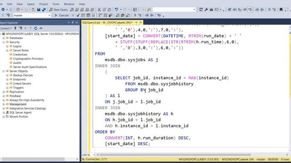The image size is (291, 163).
Task: Click the Connect Object Explorer plug icon
Action: tap(15, 28)
